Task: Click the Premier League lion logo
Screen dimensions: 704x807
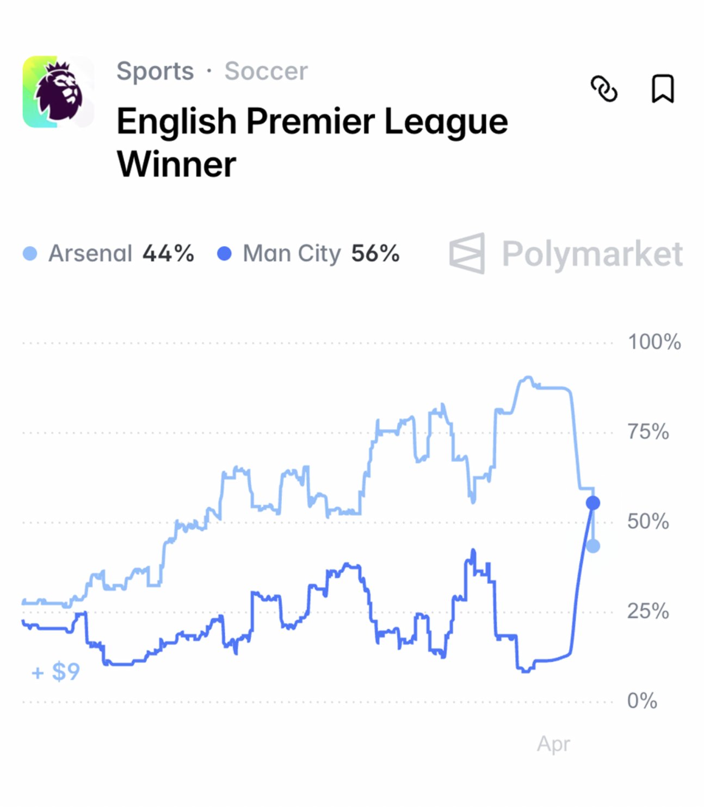Action: [57, 91]
